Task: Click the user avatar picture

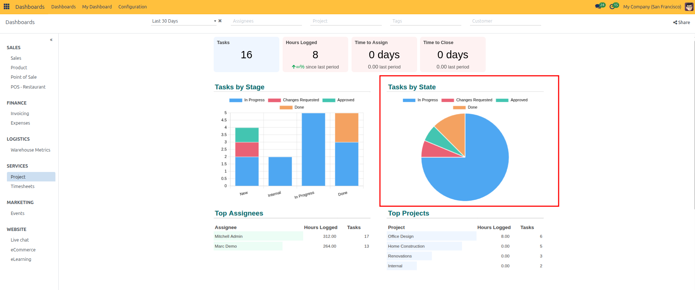Action: pyautogui.click(x=689, y=7)
